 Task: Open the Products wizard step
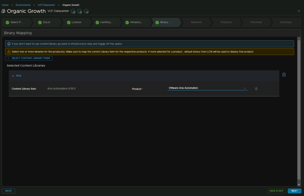(226, 22)
